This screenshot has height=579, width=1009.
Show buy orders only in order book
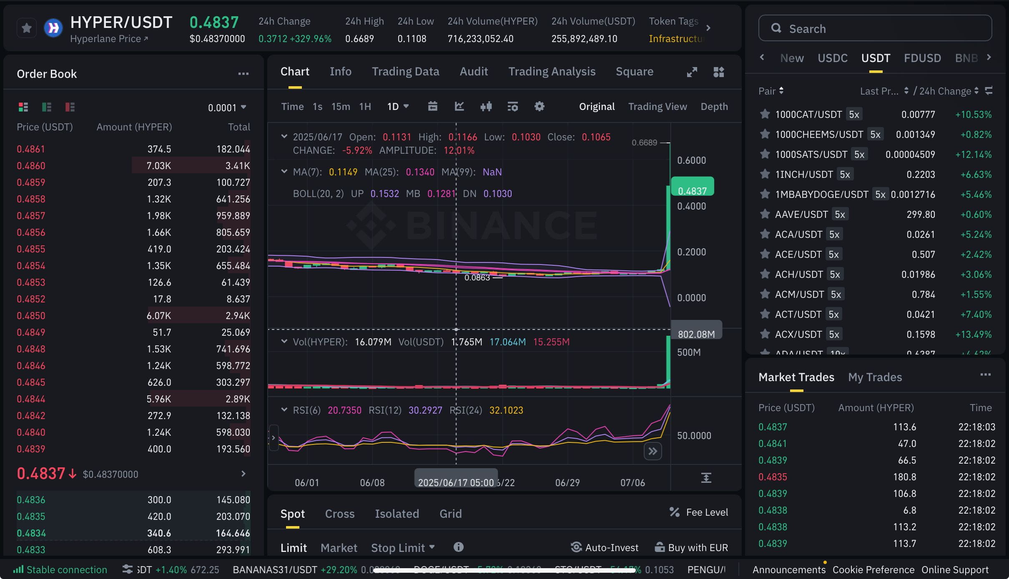click(46, 107)
